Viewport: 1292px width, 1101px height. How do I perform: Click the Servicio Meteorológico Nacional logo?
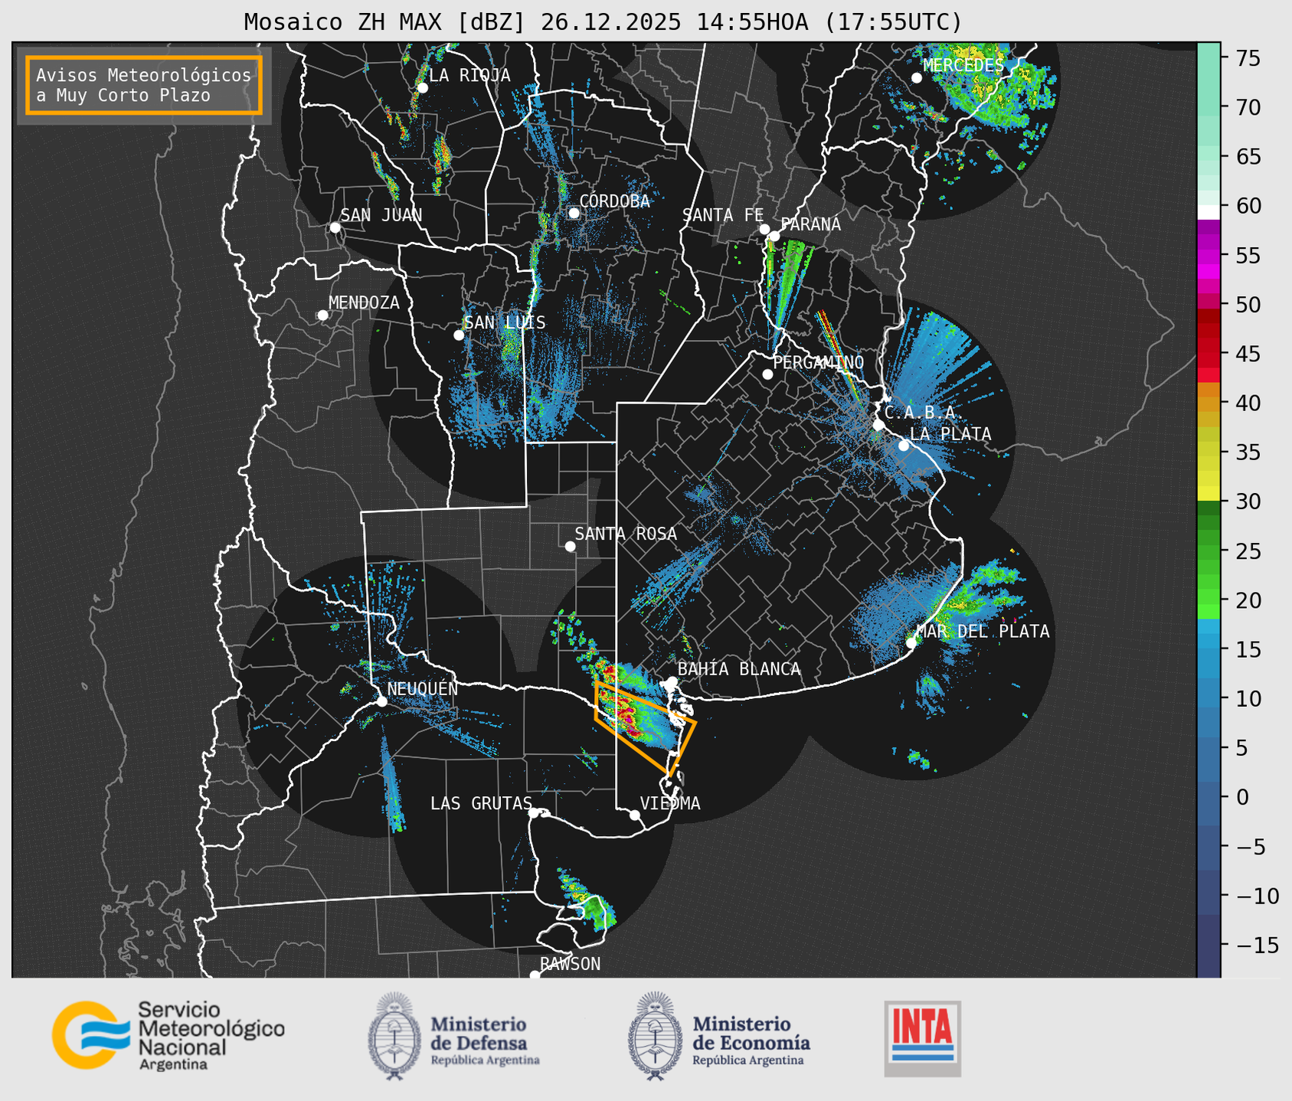point(168,1035)
